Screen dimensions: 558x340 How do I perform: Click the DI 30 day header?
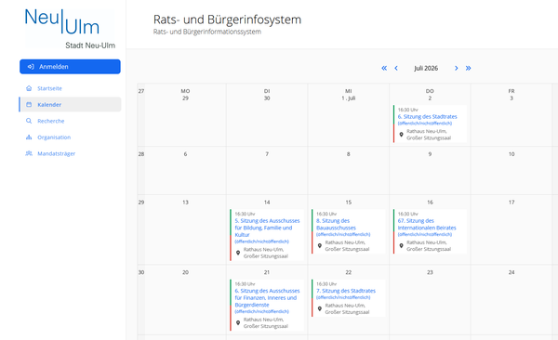pos(267,95)
